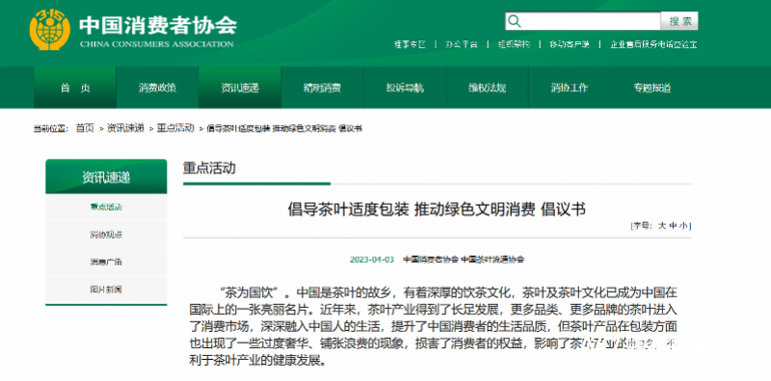Open the 消协工作 navigation item
The width and height of the screenshot is (771, 381).
(x=570, y=88)
